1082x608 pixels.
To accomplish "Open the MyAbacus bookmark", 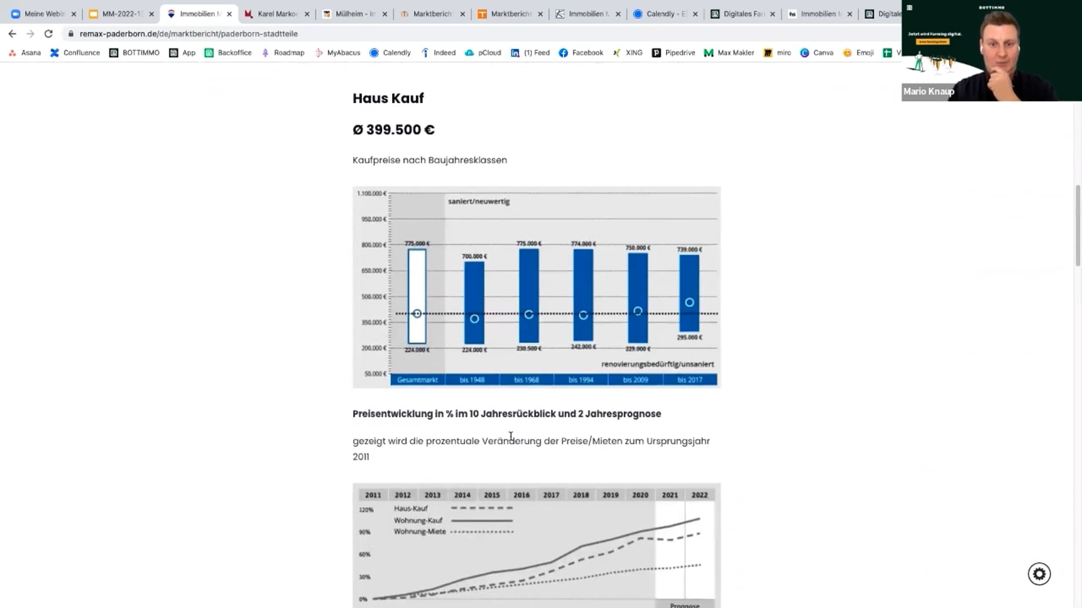I will [337, 52].
